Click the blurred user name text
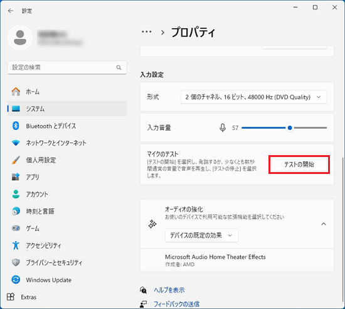 pyautogui.click(x=52, y=34)
